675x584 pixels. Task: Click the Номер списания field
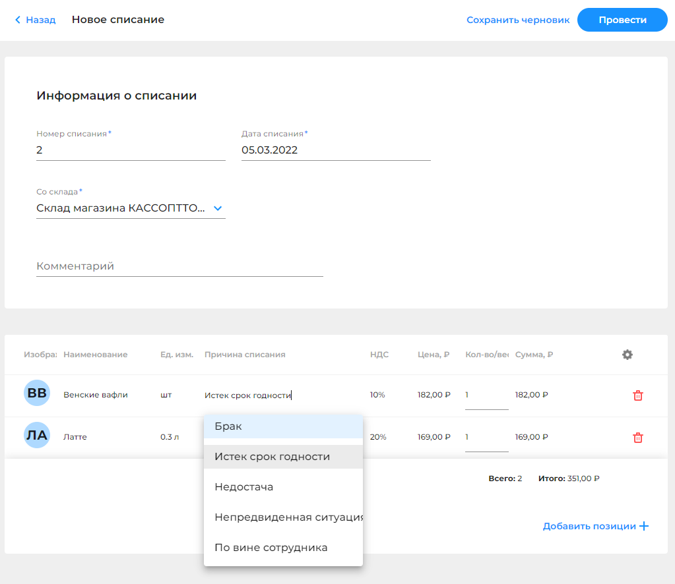(x=131, y=150)
